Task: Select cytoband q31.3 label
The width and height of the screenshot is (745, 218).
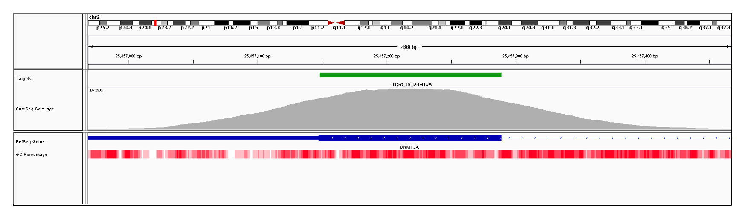Action: coord(569,28)
